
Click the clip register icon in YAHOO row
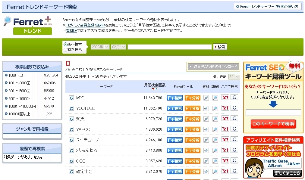tap(206, 129)
